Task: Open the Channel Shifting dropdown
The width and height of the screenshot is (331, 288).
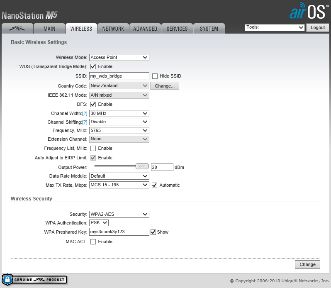Action: [119, 122]
